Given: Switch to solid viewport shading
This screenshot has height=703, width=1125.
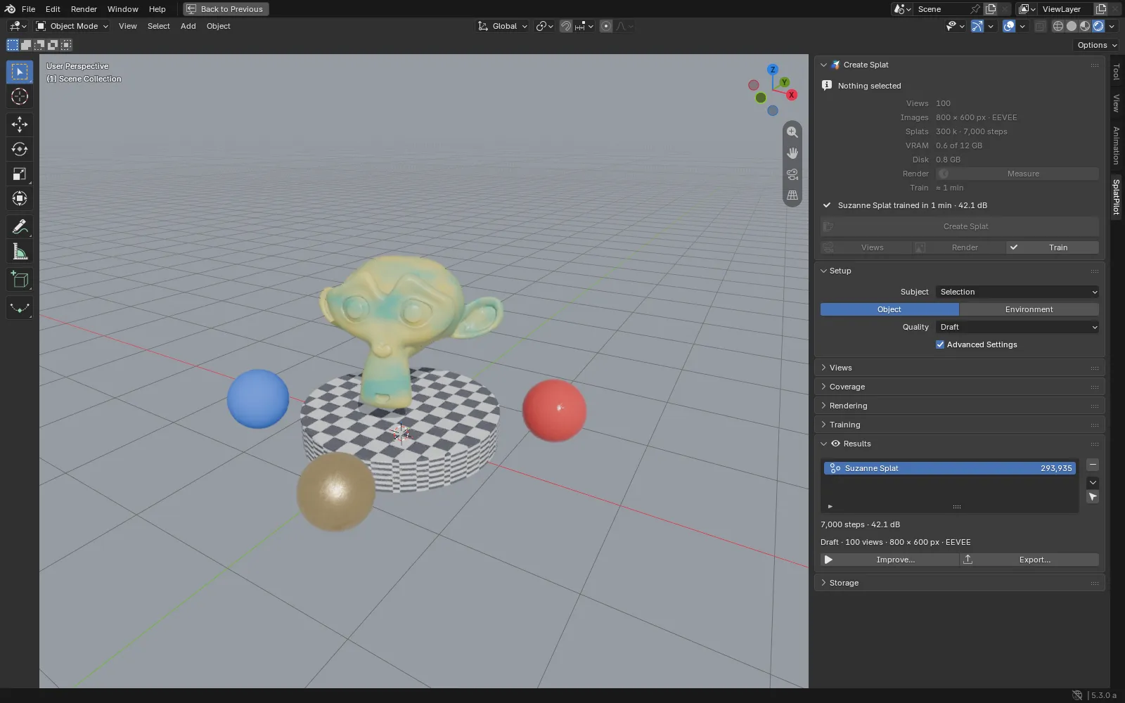Looking at the screenshot, I should tap(1072, 26).
